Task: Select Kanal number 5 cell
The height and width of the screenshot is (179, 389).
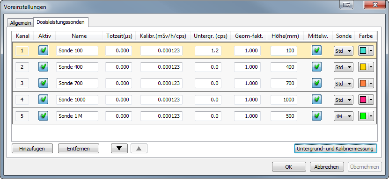Action: [22, 116]
